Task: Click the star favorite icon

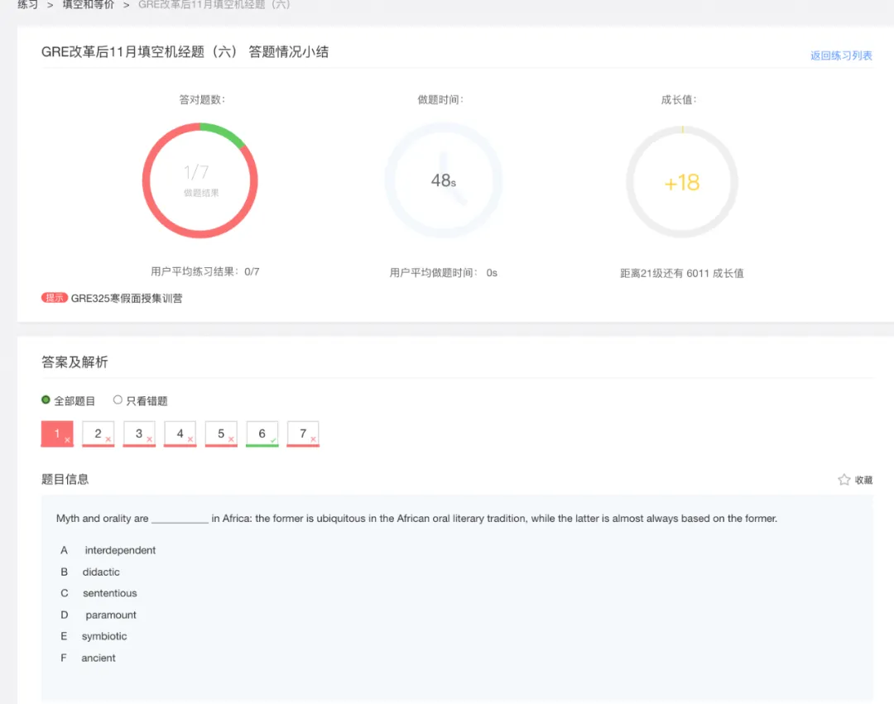Action: coord(844,480)
